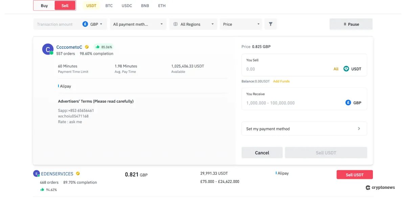Open the Price sorting dropdown
This screenshot has height=200, width=406.
[x=241, y=24]
